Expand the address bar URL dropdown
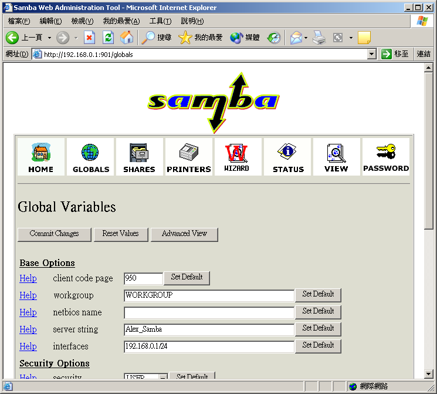 click(371, 54)
